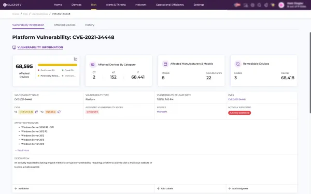Screen dimensions: 311x194
Task: Click the user avatar in top bar
Action: click(281, 5)
